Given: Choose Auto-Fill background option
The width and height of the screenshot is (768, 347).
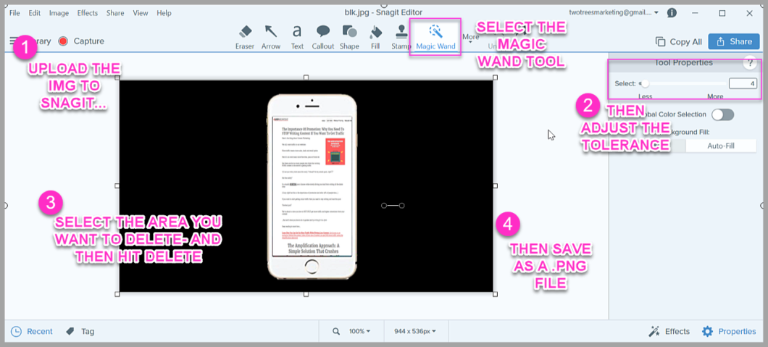Looking at the screenshot, I should pos(721,146).
